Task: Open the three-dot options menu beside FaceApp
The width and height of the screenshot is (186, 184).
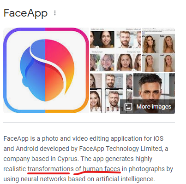Action: tap(55, 13)
